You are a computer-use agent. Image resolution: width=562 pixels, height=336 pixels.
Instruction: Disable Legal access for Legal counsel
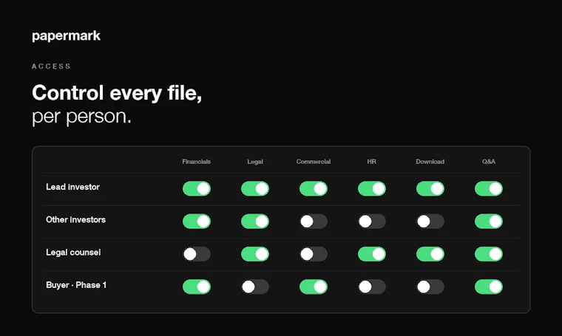coord(255,254)
